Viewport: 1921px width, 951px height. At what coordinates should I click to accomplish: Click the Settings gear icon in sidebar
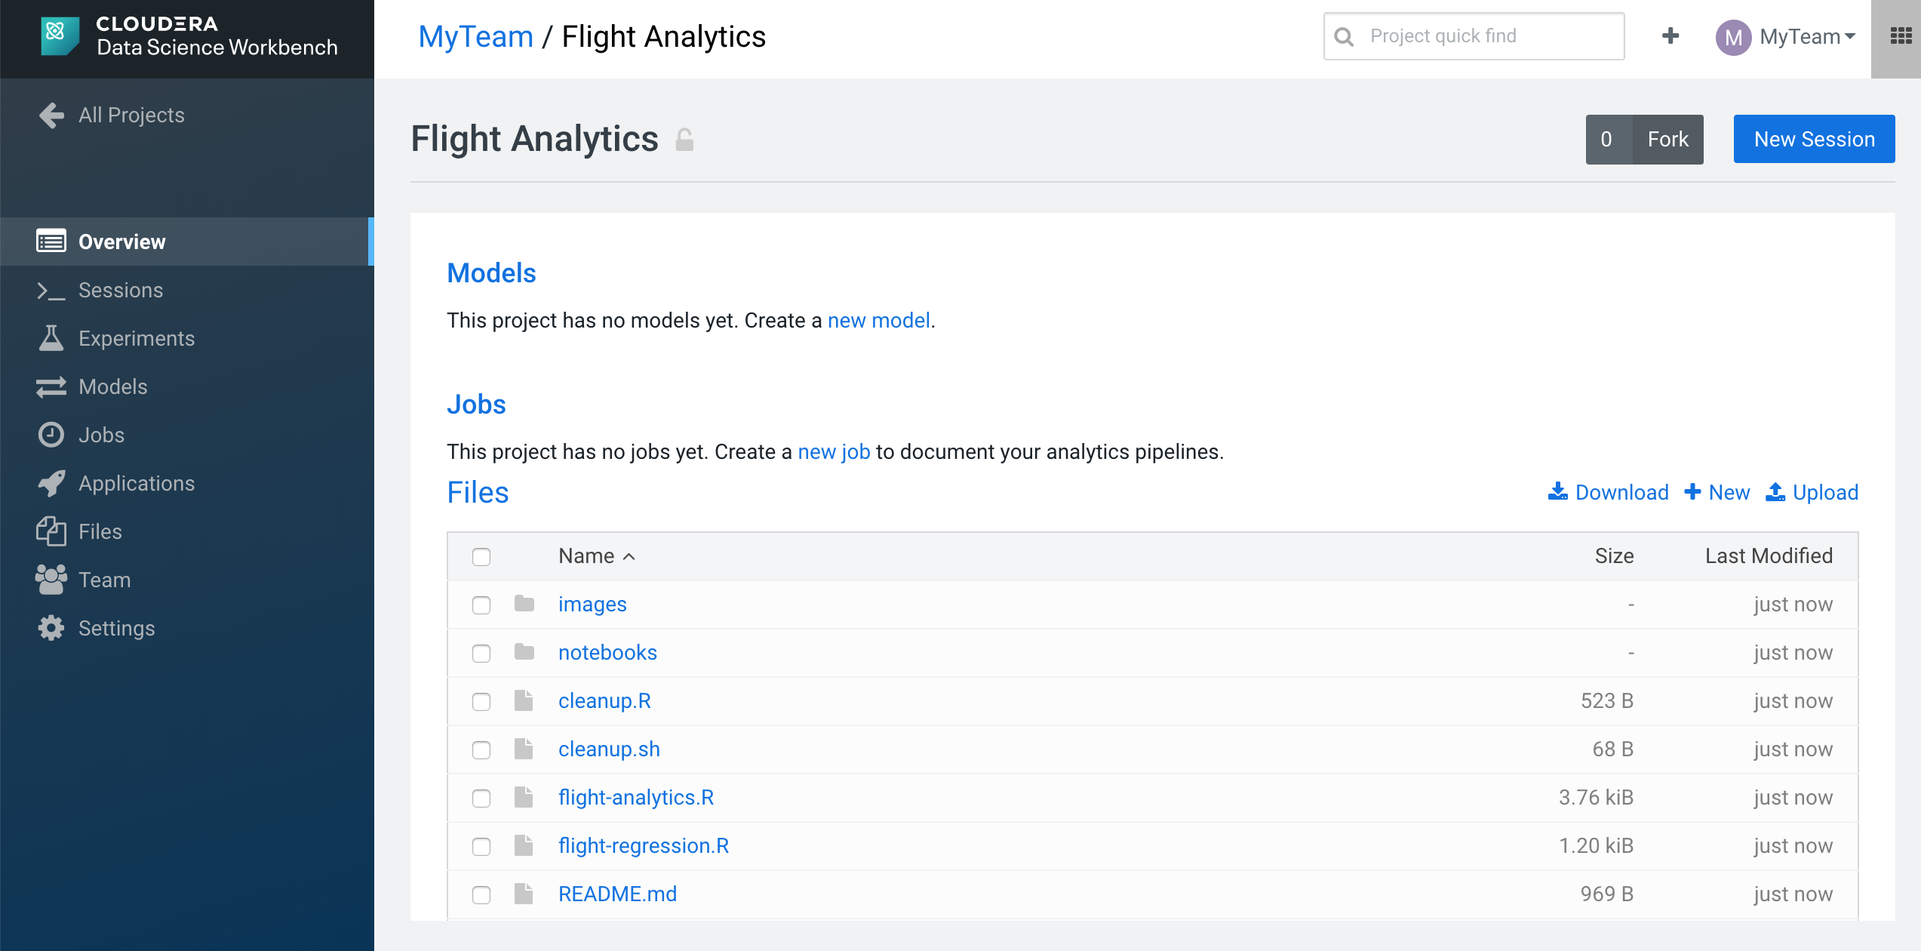51,628
